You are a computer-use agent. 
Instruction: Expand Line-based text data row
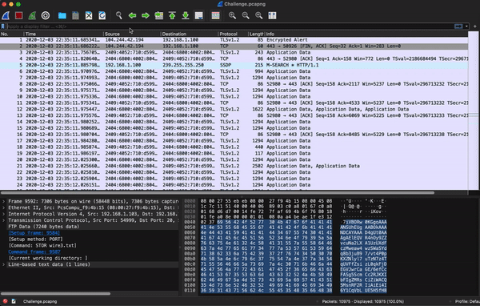(x=4, y=264)
